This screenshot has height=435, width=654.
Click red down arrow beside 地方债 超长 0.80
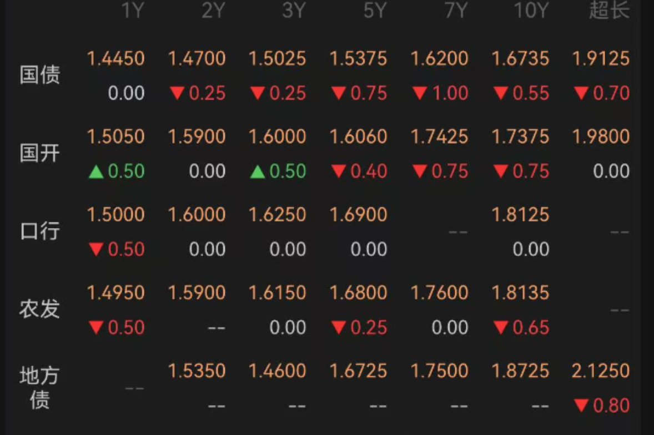click(x=581, y=406)
